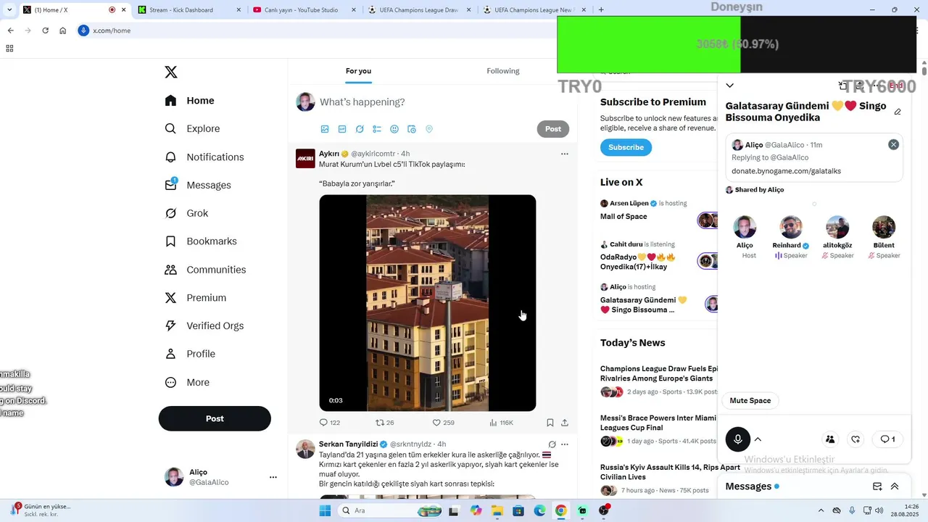
Task: Open speaker alitokgöz's avatar
Action: 837,227
